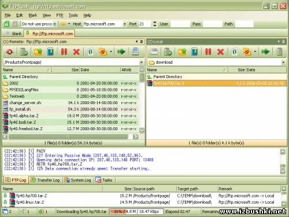
Task: Open the FTP menu
Action: [x=60, y=15]
